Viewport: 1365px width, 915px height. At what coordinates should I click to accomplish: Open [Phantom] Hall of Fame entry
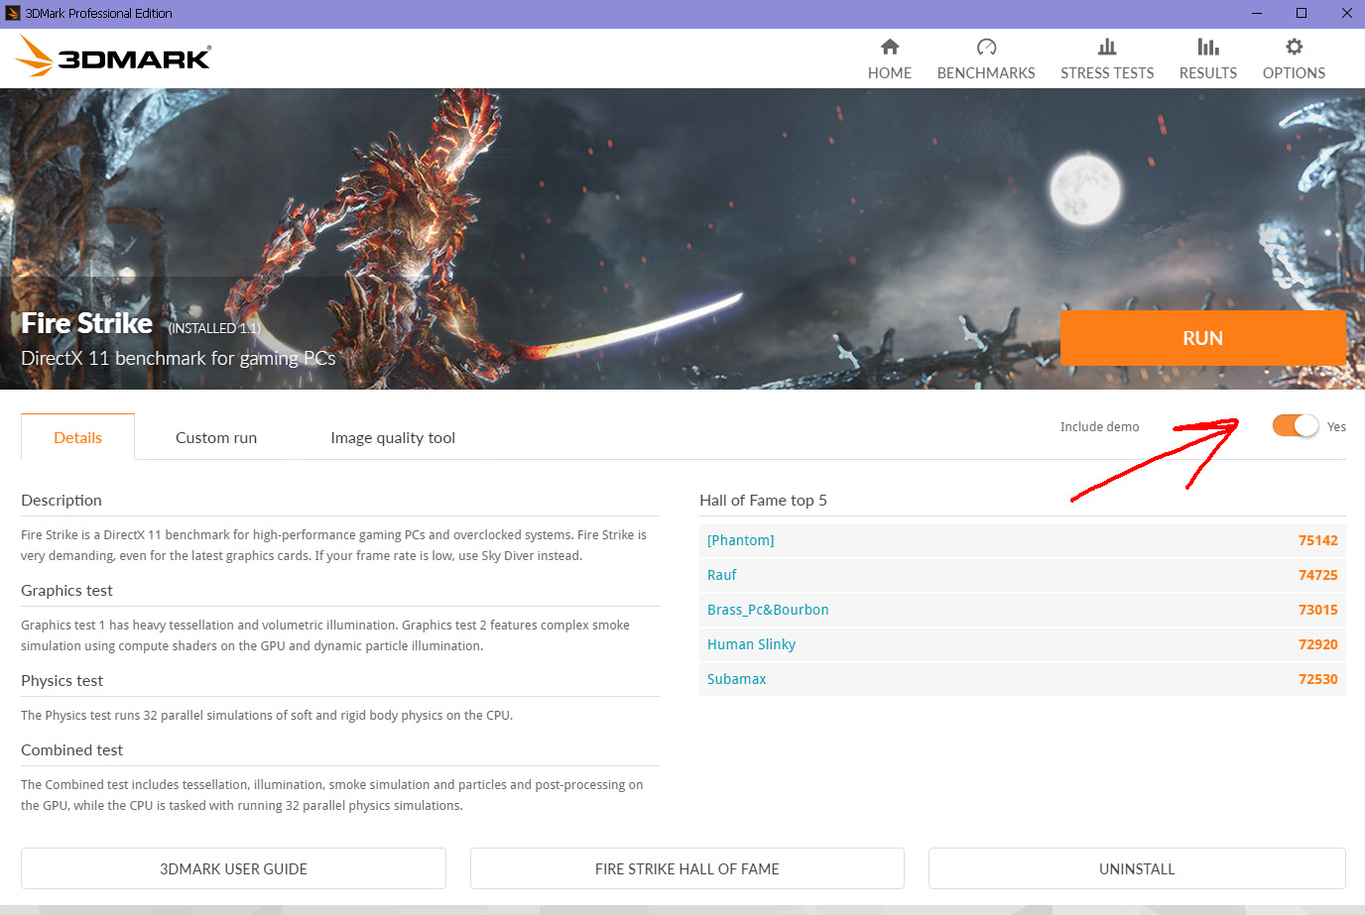click(741, 540)
